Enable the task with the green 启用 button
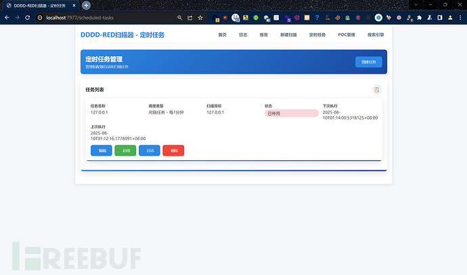467x275 pixels. click(125, 151)
